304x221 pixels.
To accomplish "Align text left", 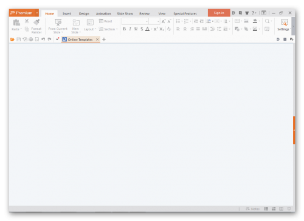I will [x=178, y=29].
